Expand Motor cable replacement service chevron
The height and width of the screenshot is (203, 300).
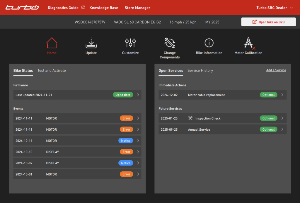point(282,95)
